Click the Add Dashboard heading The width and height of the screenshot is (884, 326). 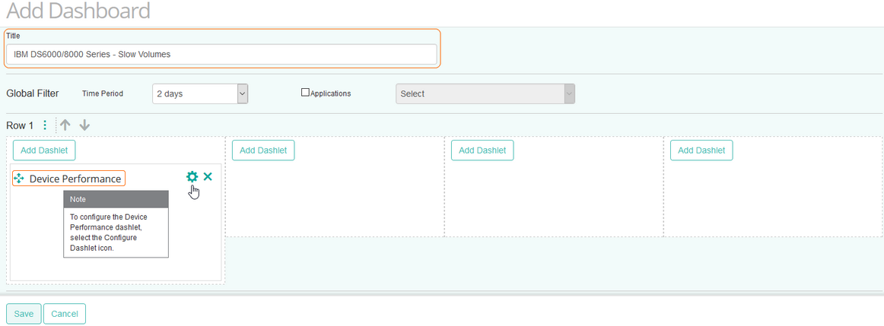click(78, 11)
